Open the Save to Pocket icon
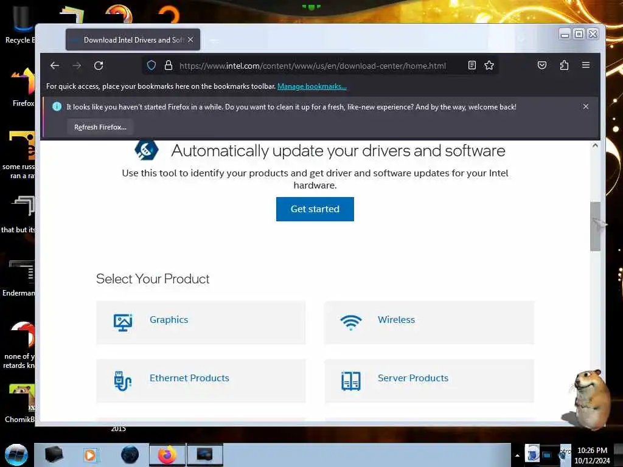The image size is (623, 467). point(542,66)
